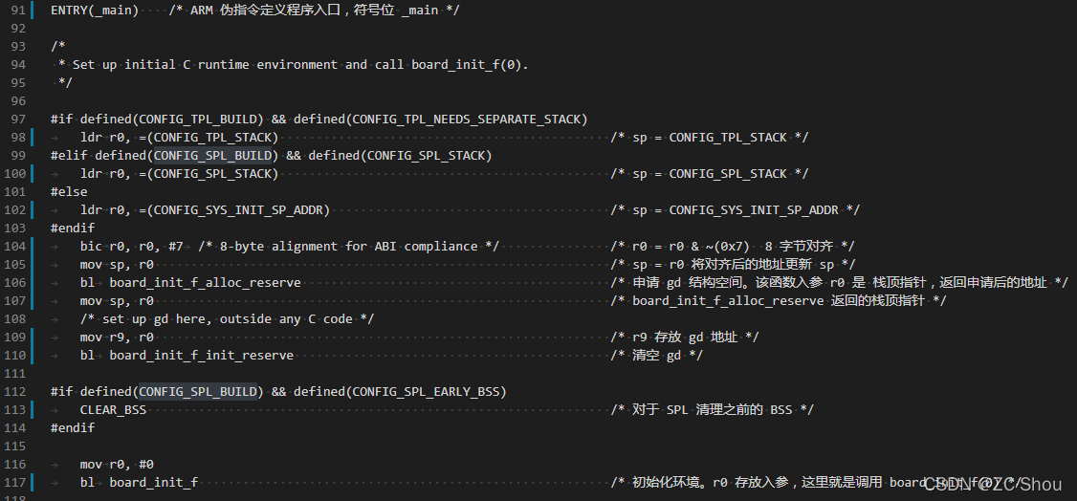Click line number 104 in the gutter
The image size is (1077, 501).
point(15,246)
